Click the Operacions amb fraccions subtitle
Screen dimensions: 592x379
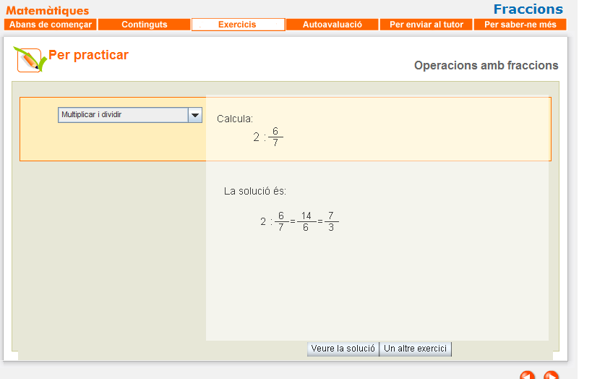coord(486,66)
